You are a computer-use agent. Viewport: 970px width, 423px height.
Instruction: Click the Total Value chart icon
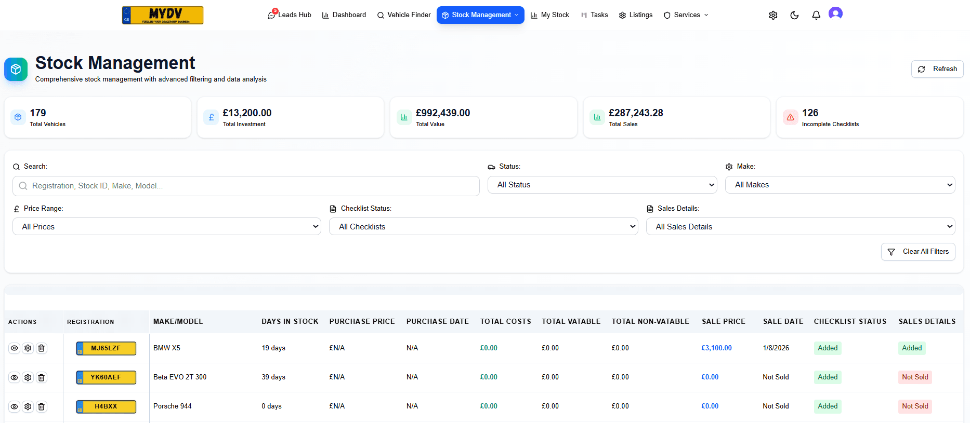(x=404, y=117)
